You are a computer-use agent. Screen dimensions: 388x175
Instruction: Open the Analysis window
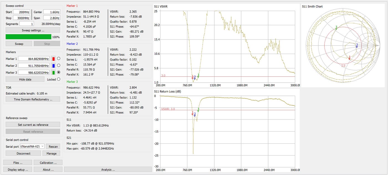click(x=108, y=169)
